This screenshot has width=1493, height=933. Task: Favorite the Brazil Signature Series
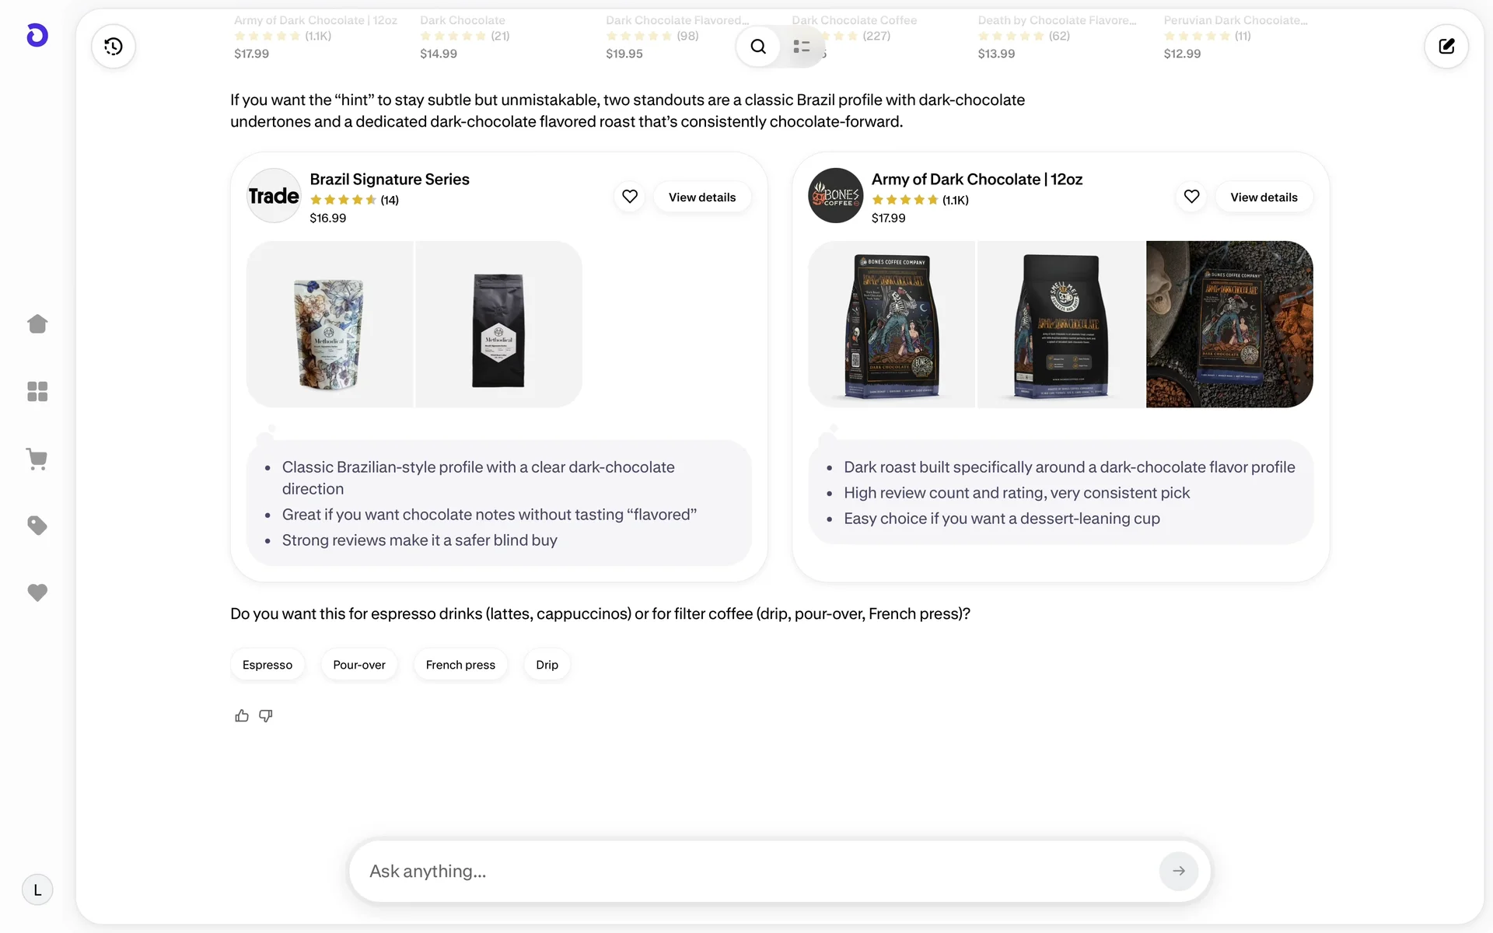pos(630,197)
